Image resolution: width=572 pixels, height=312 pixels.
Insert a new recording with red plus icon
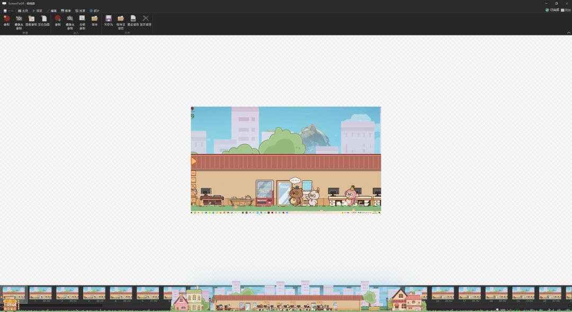click(58, 21)
